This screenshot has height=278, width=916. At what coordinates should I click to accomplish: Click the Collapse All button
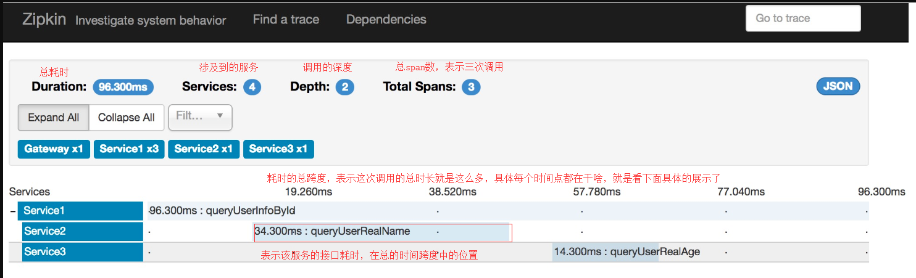tap(127, 118)
